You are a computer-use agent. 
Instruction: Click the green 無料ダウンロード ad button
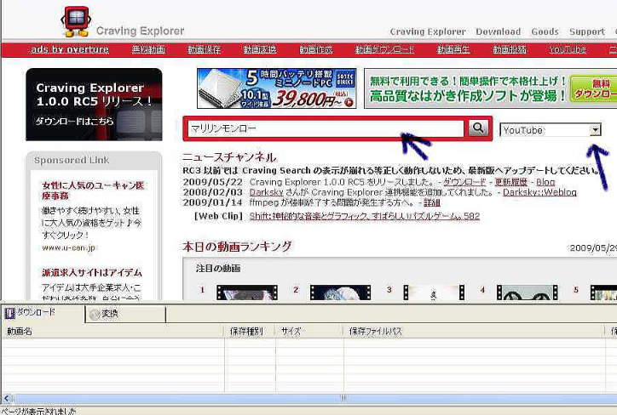pos(593,88)
